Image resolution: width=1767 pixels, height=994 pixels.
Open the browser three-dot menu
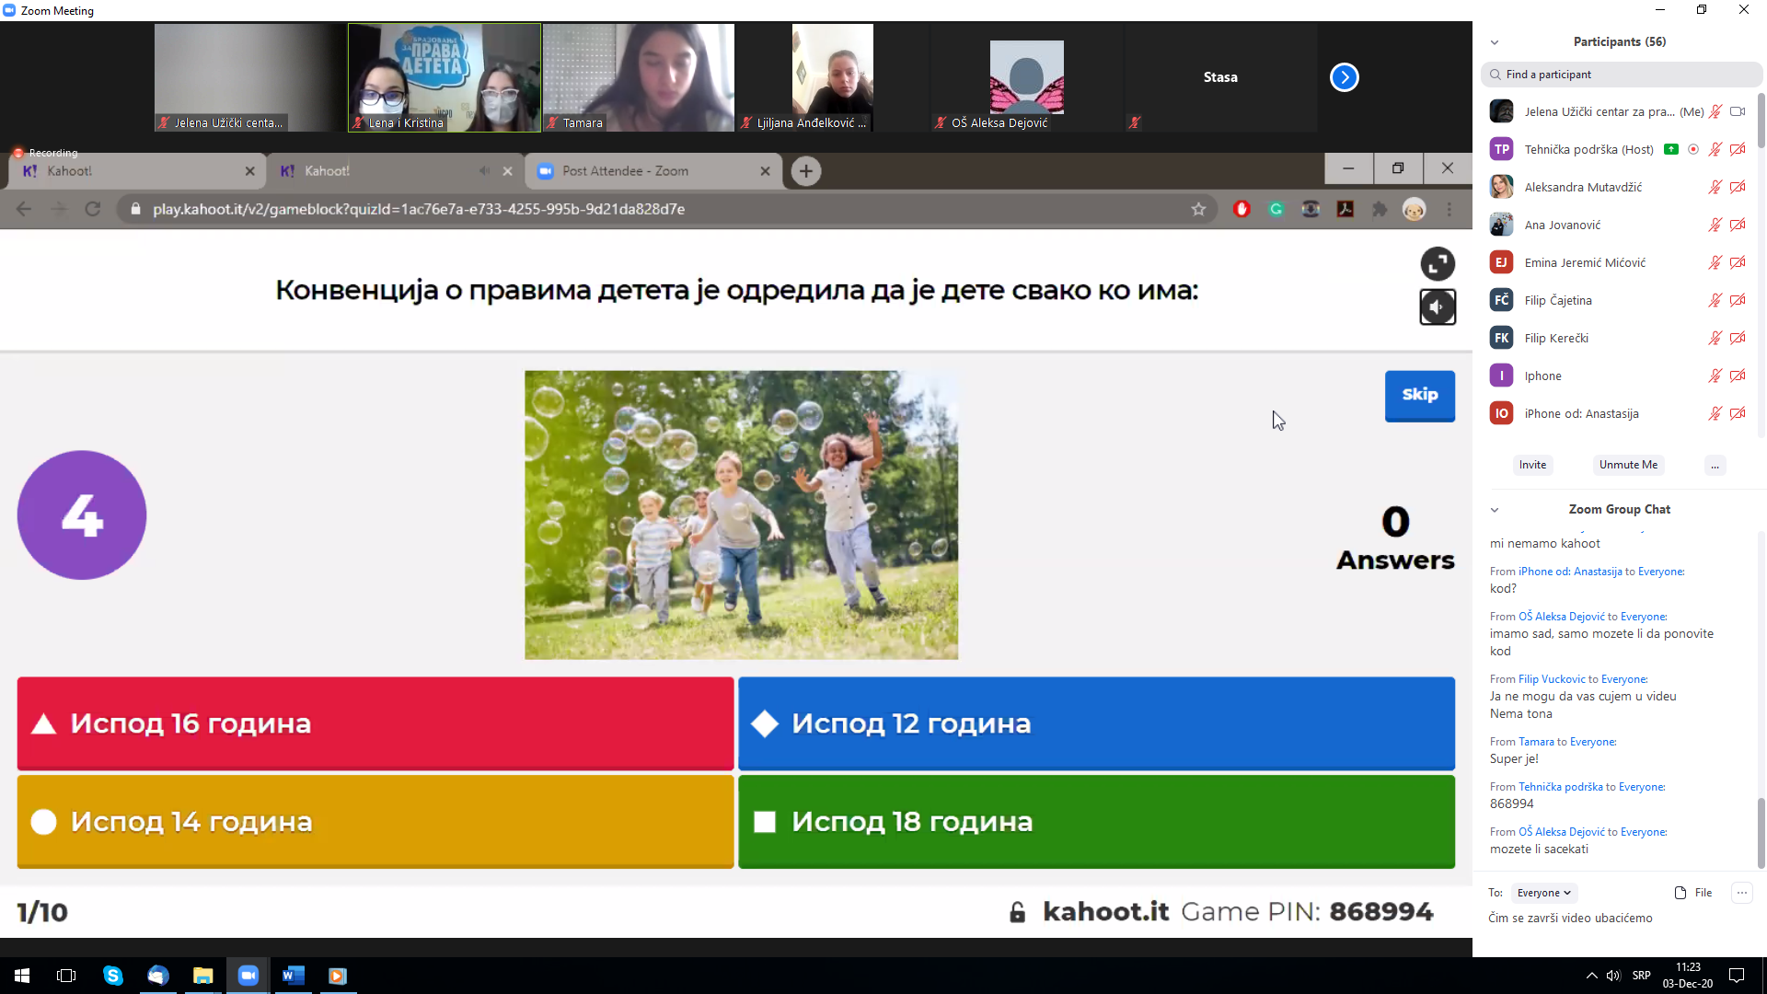pos(1449,209)
